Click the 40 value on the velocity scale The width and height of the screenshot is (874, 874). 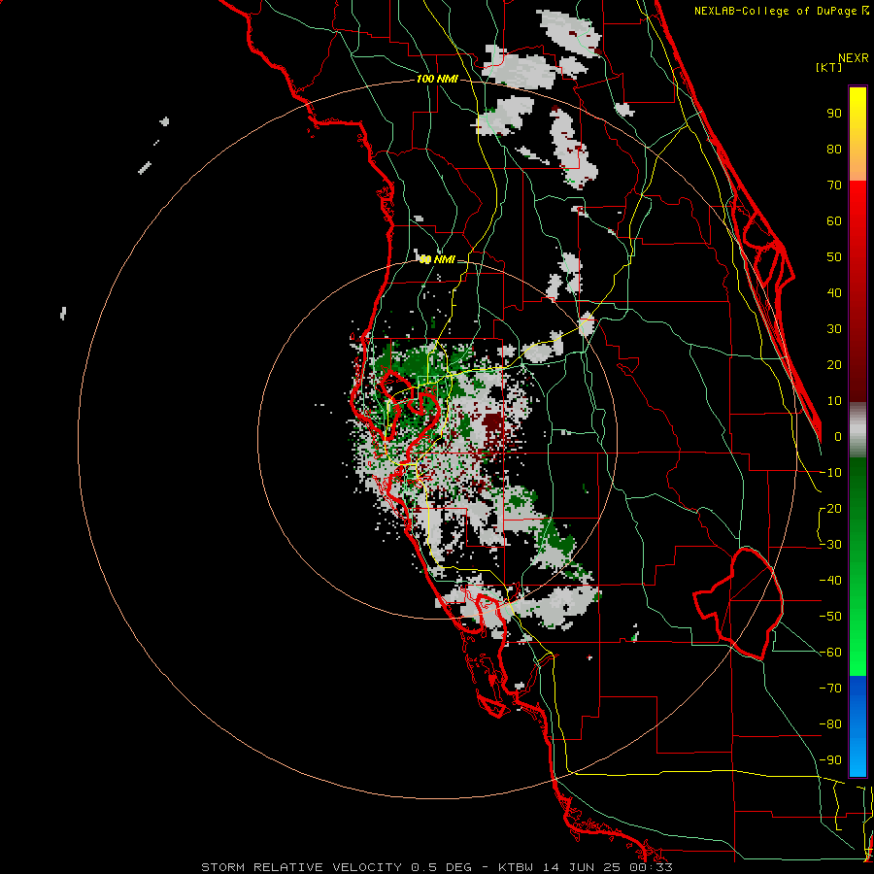(834, 293)
